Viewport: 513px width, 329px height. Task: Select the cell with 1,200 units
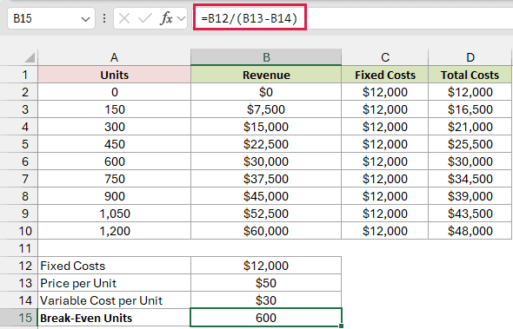coord(114,231)
